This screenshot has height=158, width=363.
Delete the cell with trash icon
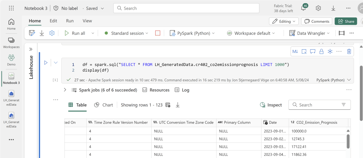(x=349, y=51)
